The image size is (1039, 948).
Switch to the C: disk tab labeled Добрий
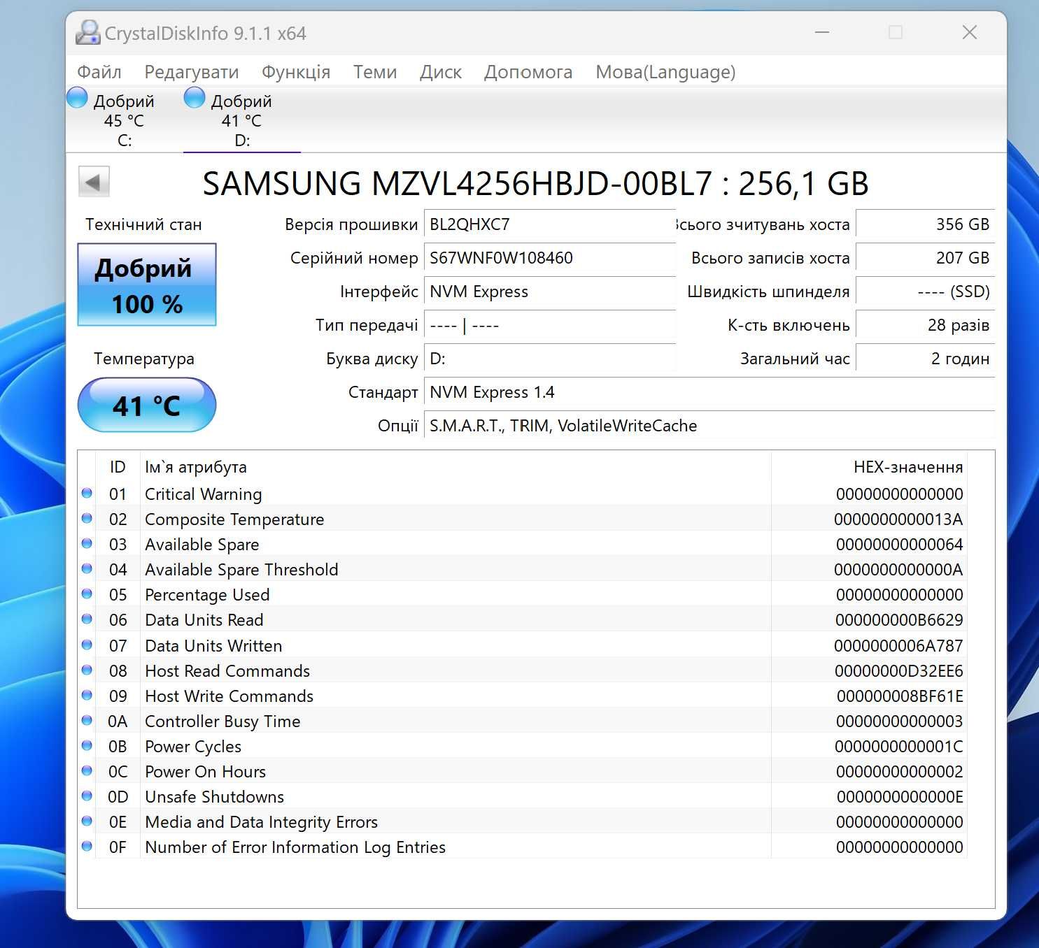(125, 120)
